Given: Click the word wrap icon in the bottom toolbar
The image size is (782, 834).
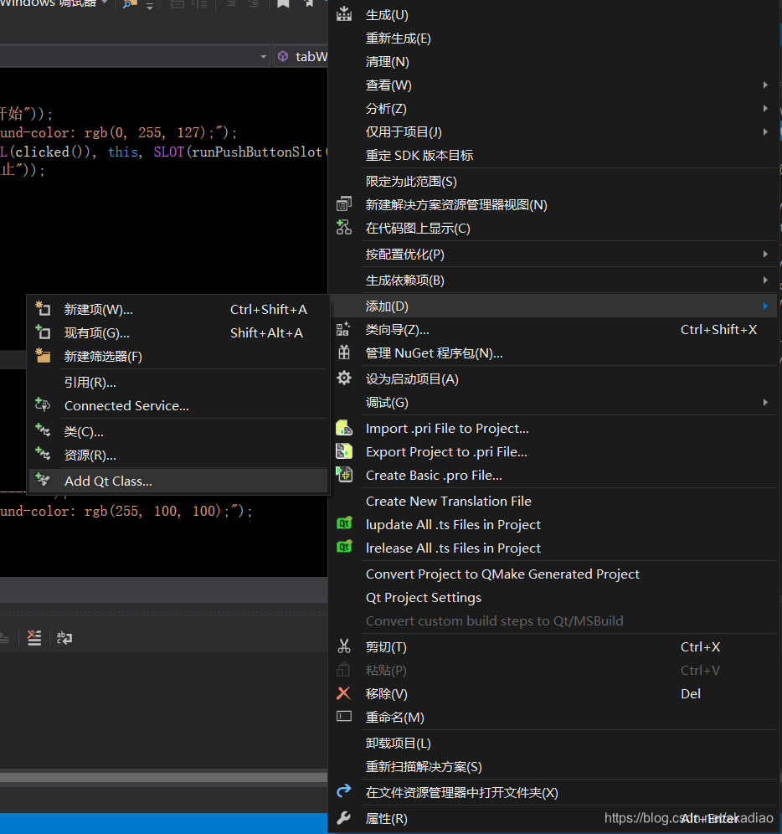Looking at the screenshot, I should [64, 638].
